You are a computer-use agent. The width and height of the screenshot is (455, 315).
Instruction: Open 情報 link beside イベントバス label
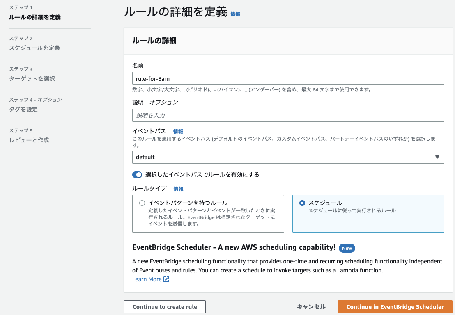tap(178, 131)
